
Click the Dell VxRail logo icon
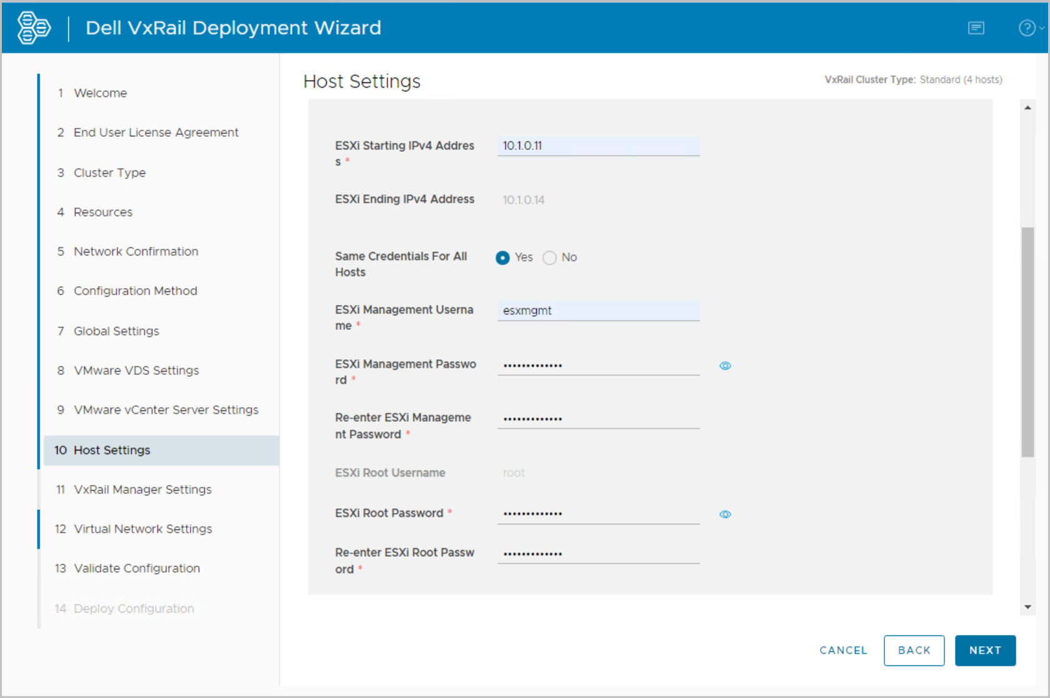point(34,28)
